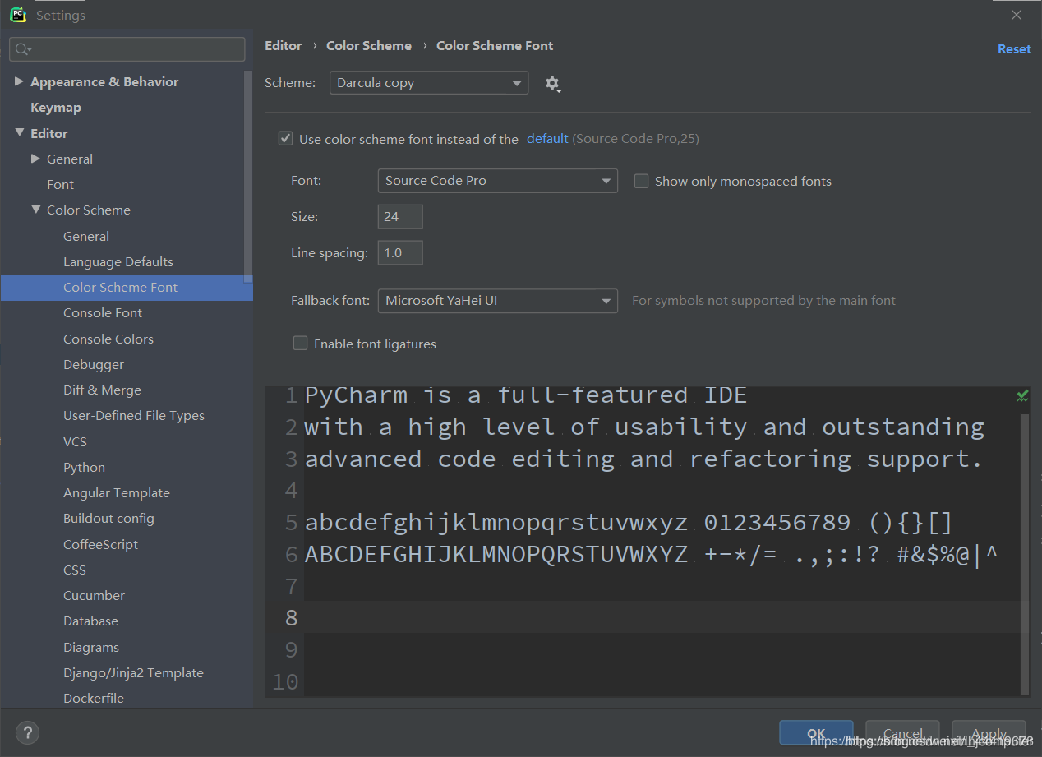Open Cucumber color settings
This screenshot has width=1042, height=757.
click(94, 596)
